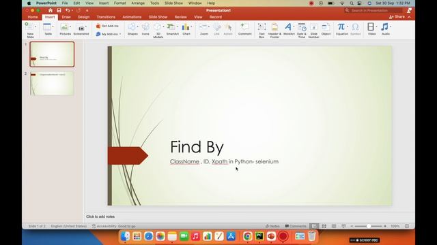Insert an Equation
Image resolution: width=437 pixels, height=245 pixels.
(x=341, y=29)
